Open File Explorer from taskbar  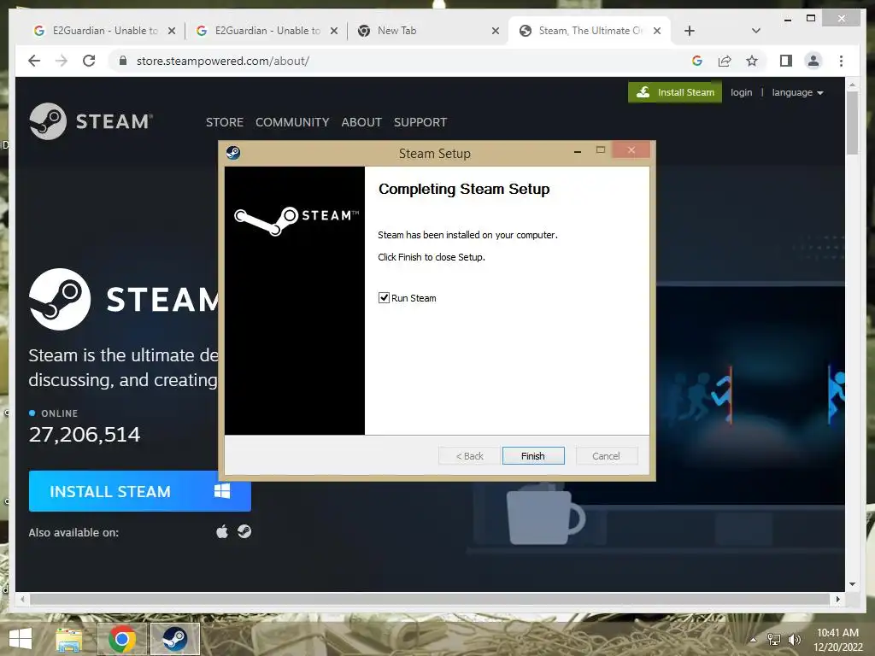tap(68, 639)
